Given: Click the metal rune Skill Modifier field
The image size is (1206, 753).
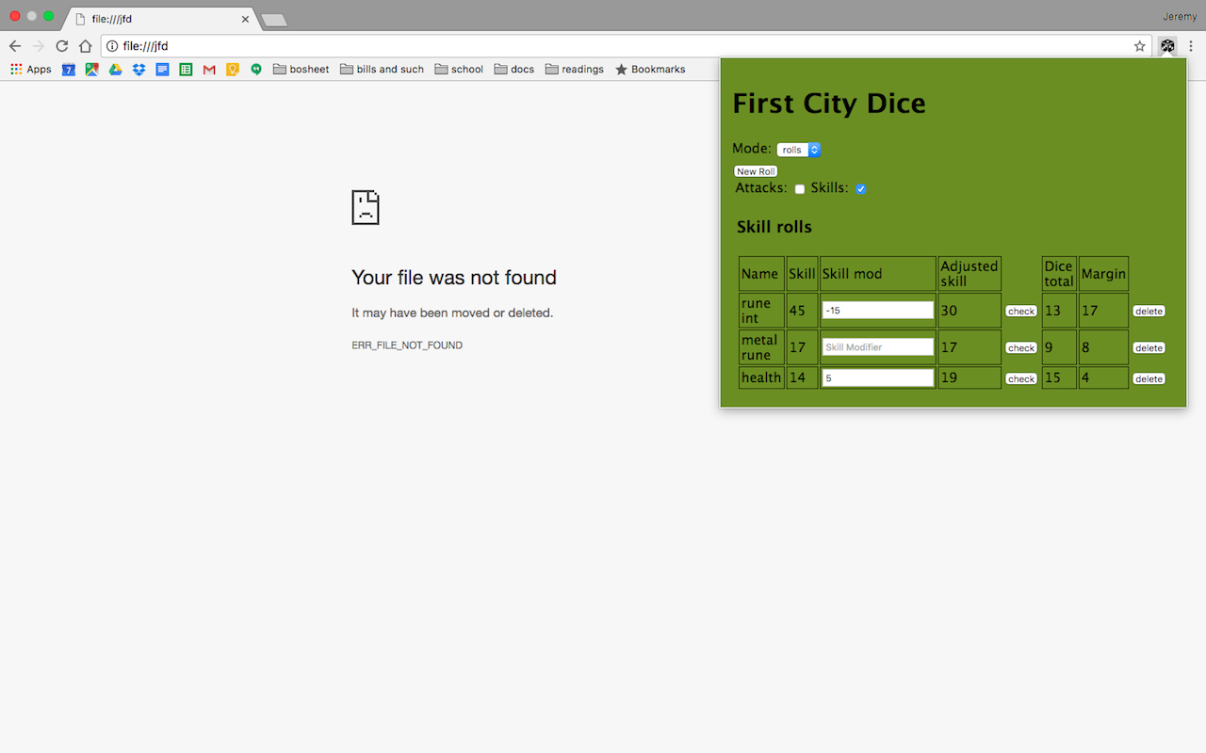Looking at the screenshot, I should 878,347.
